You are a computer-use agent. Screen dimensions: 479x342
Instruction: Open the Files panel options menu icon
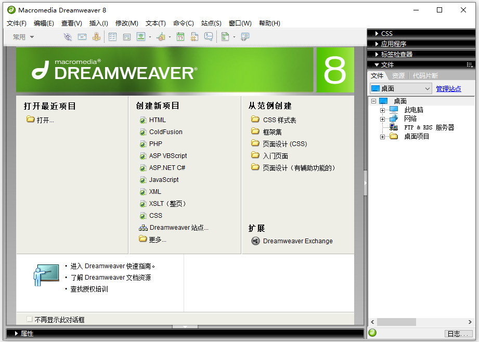471,64
